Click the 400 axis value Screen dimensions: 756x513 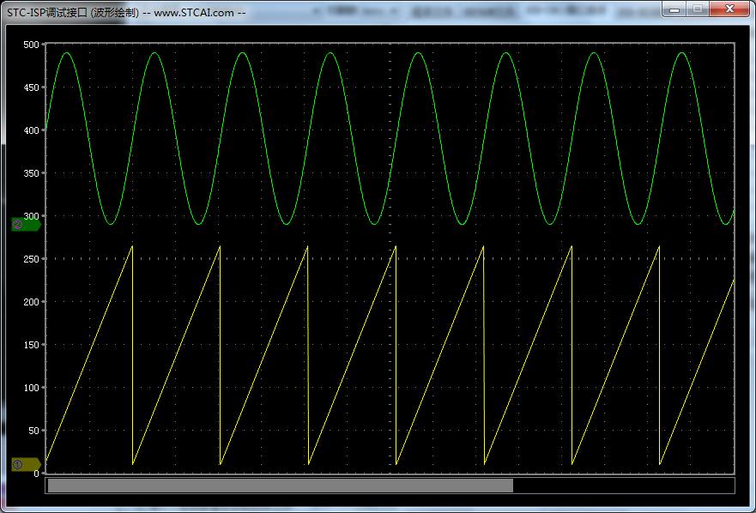coord(32,130)
